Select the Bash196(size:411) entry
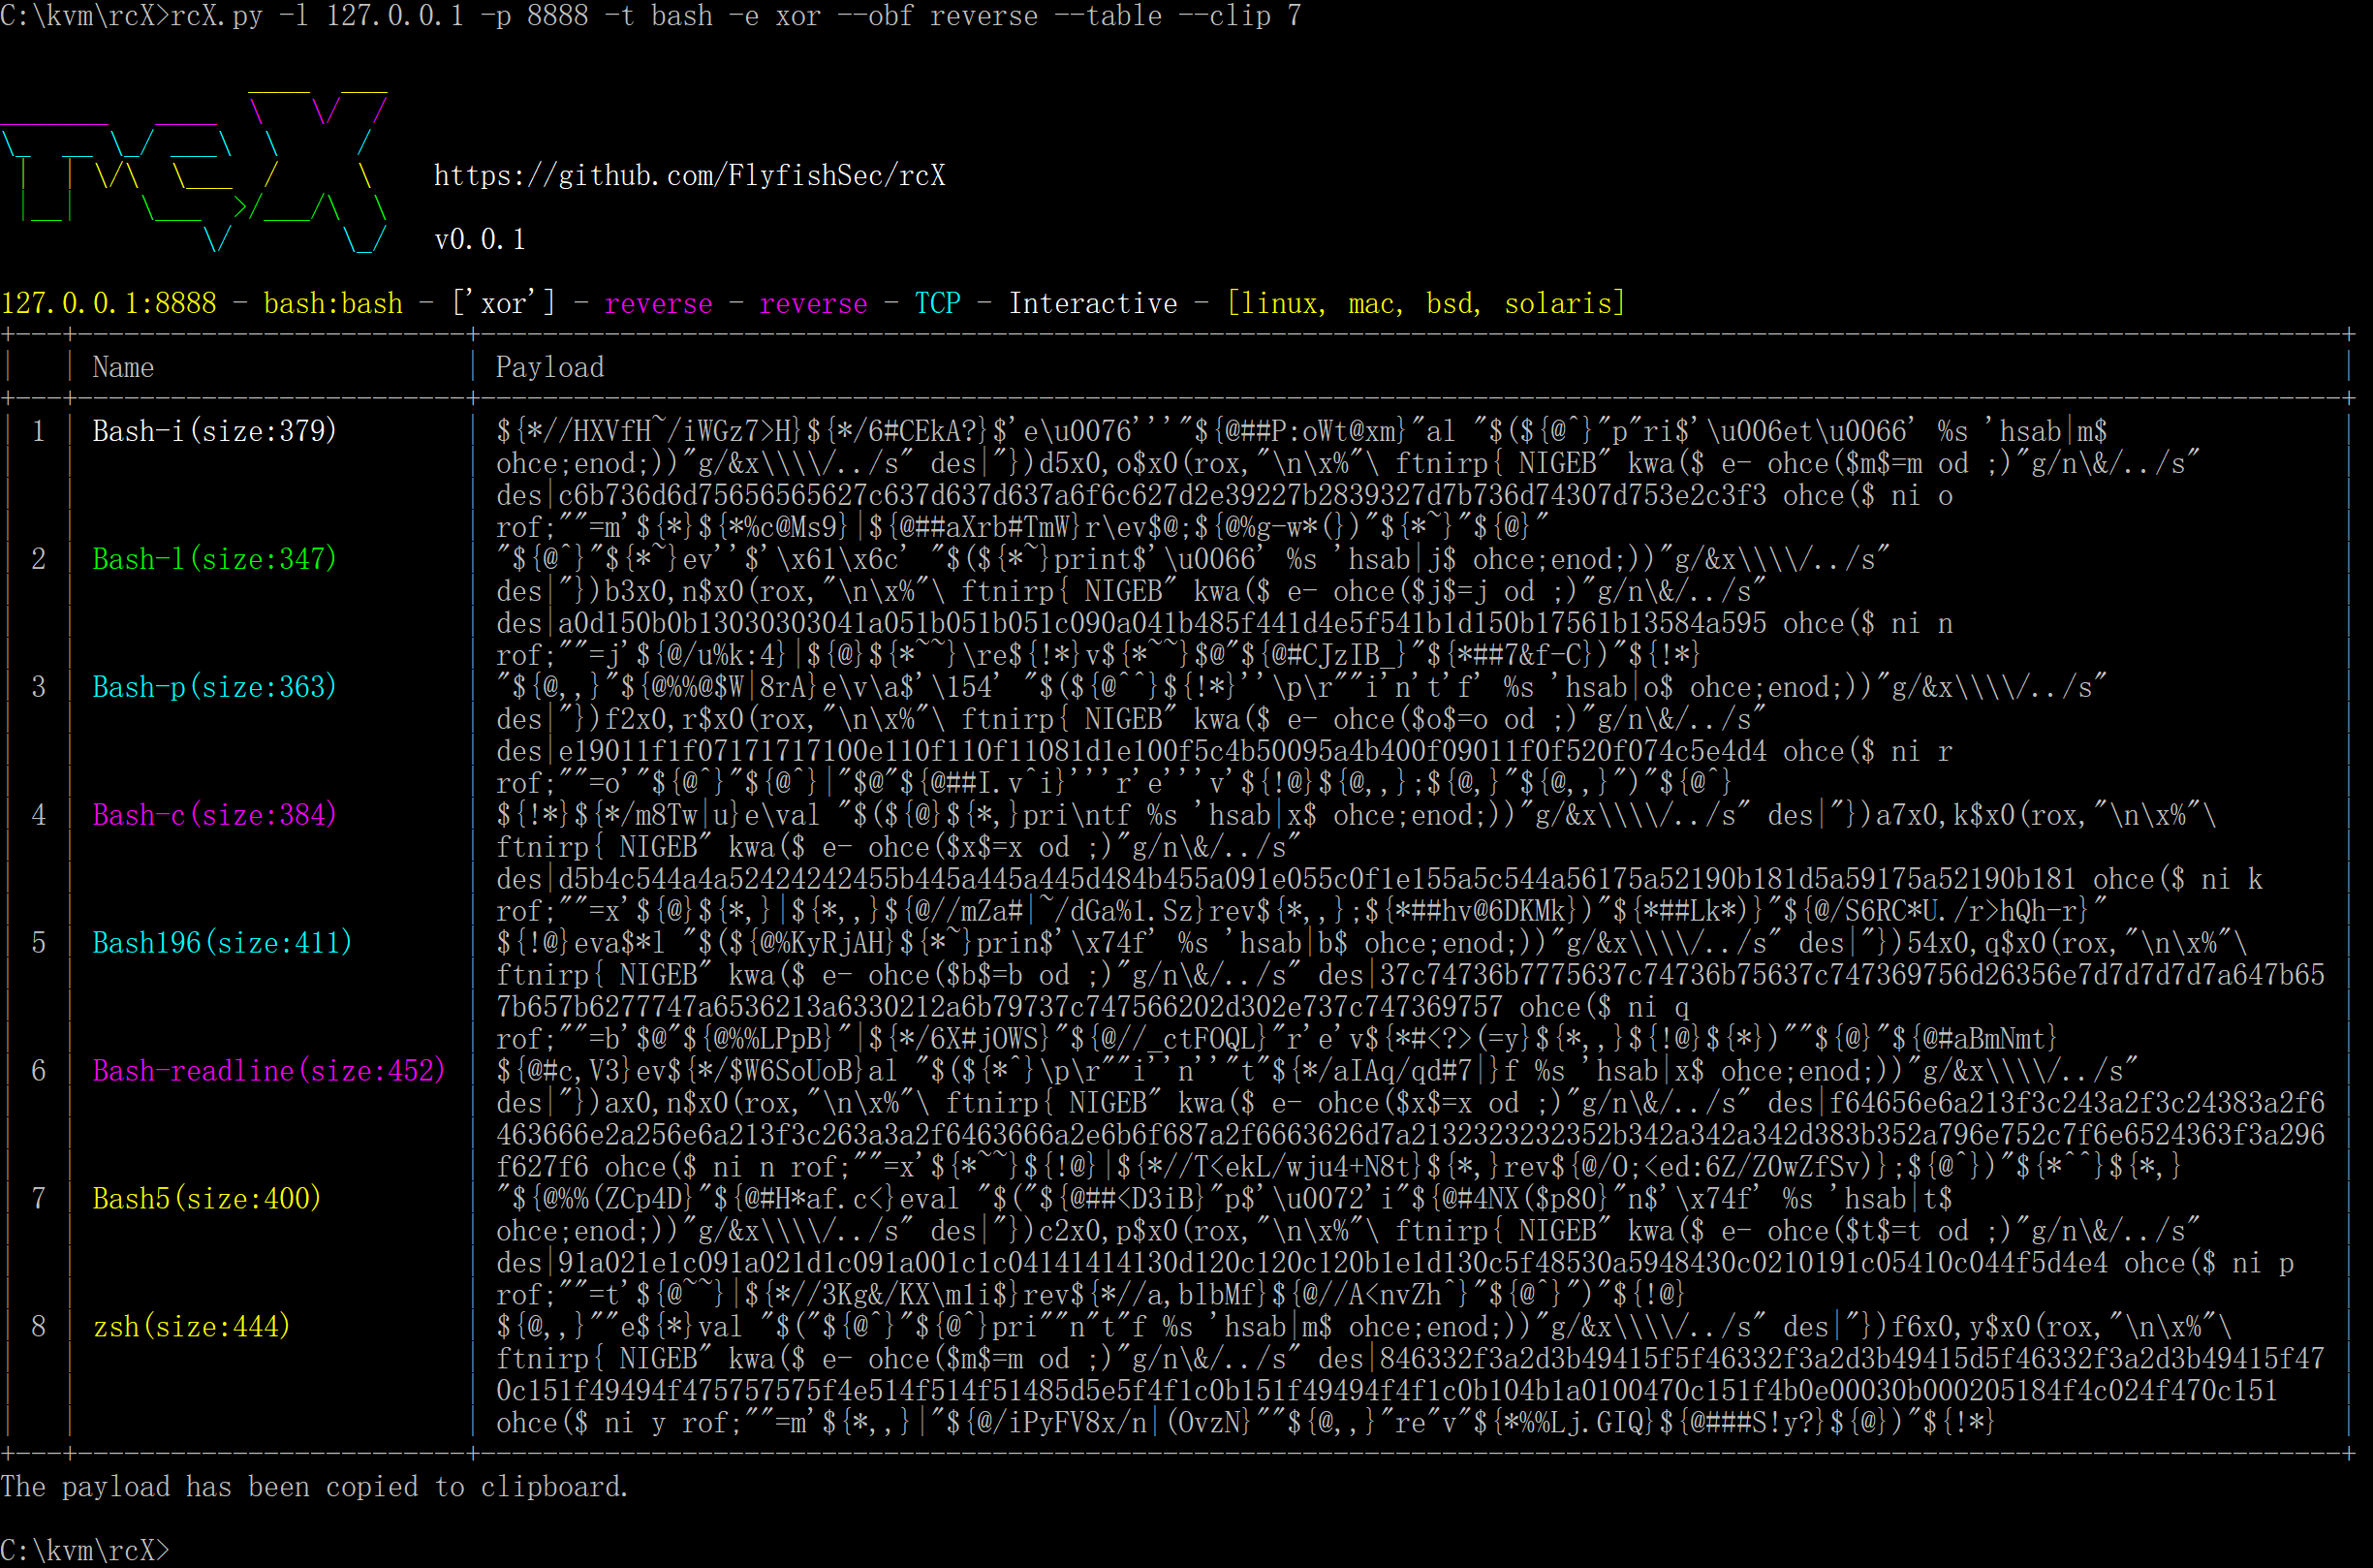 click(x=222, y=943)
